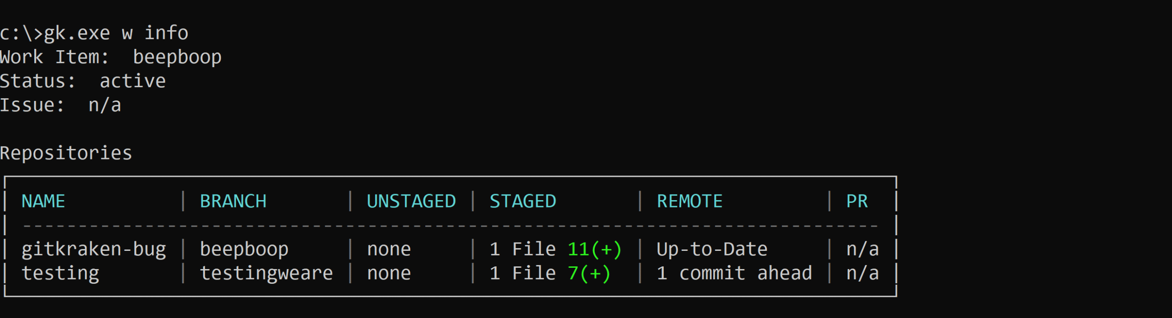Screen dimensions: 1172x318
Task: Click the STAGED column header
Action: pos(523,201)
